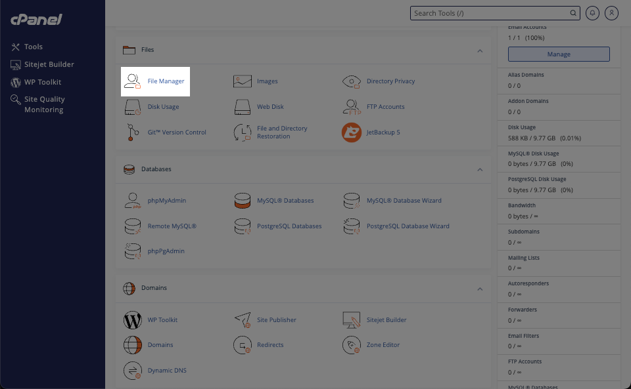Click the Manage email accounts button
This screenshot has width=631, height=389.
[559, 54]
